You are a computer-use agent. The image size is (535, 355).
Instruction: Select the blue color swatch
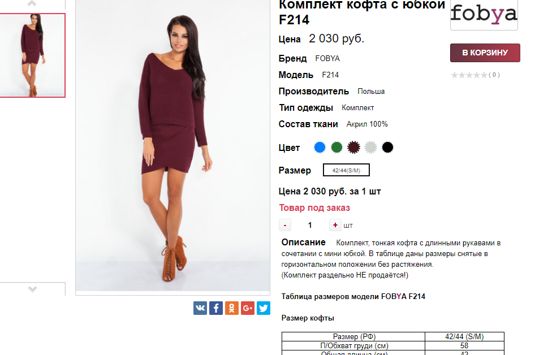click(x=320, y=148)
